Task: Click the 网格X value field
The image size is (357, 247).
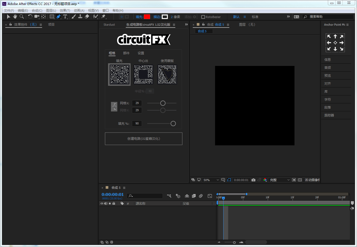Action: pyautogui.click(x=137, y=103)
